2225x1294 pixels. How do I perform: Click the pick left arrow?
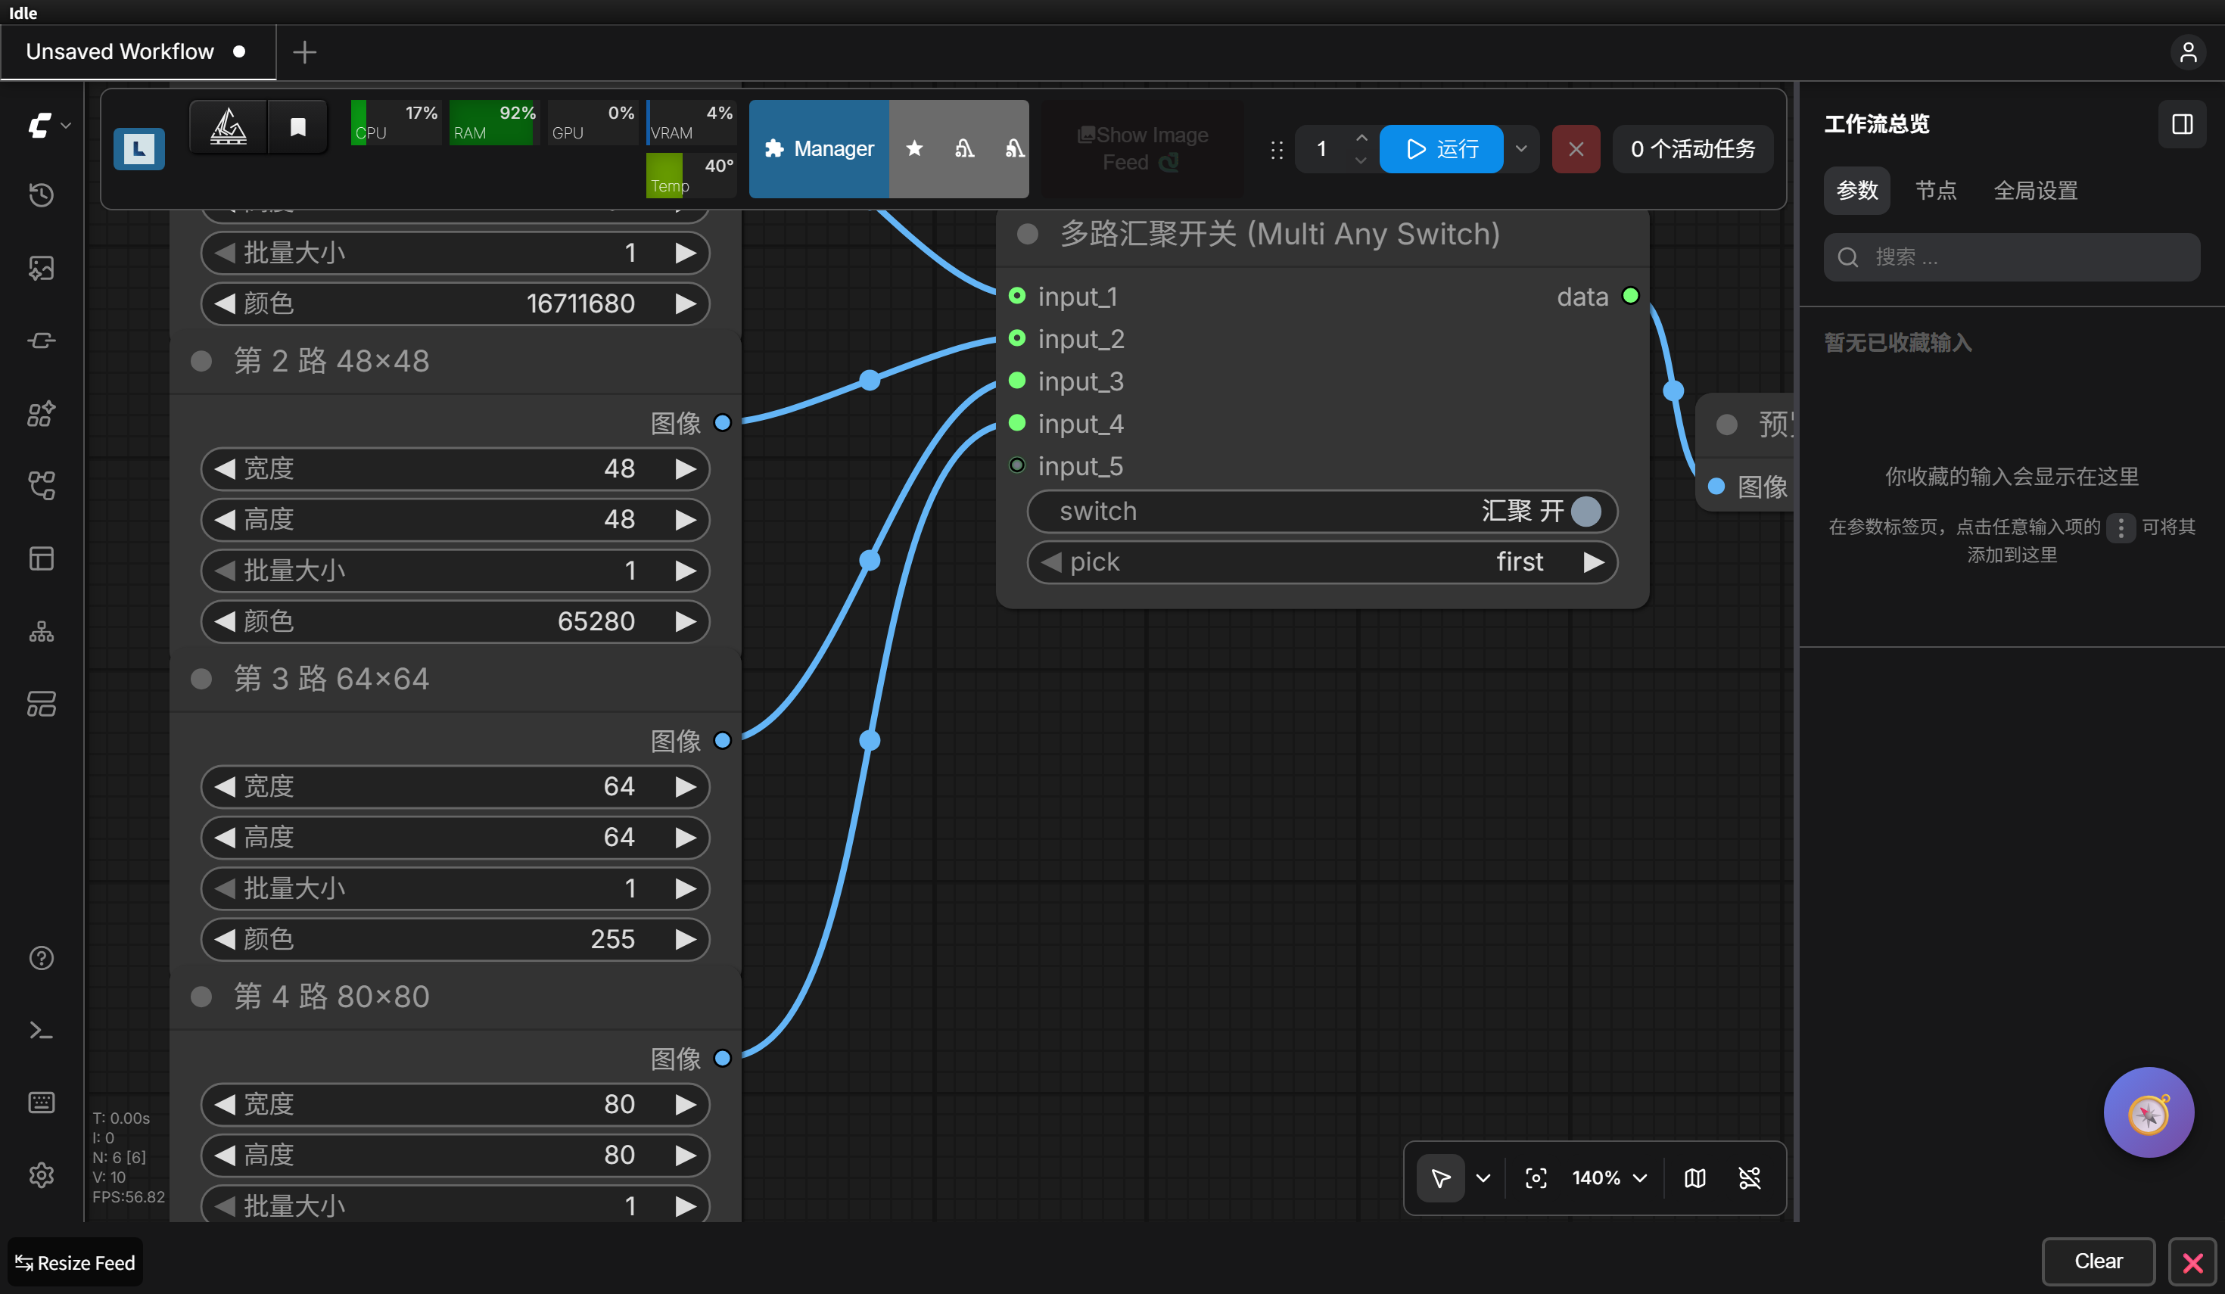coord(1050,561)
